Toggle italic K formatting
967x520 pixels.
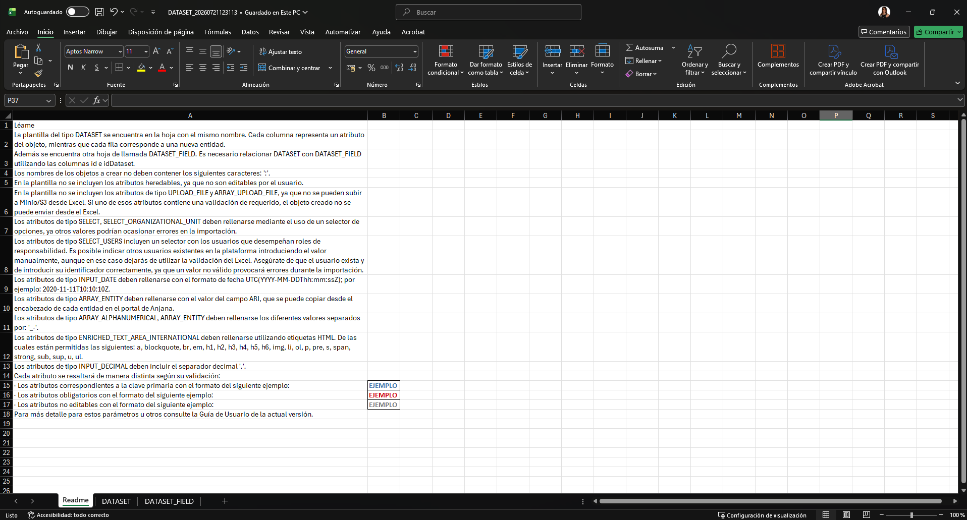point(83,68)
